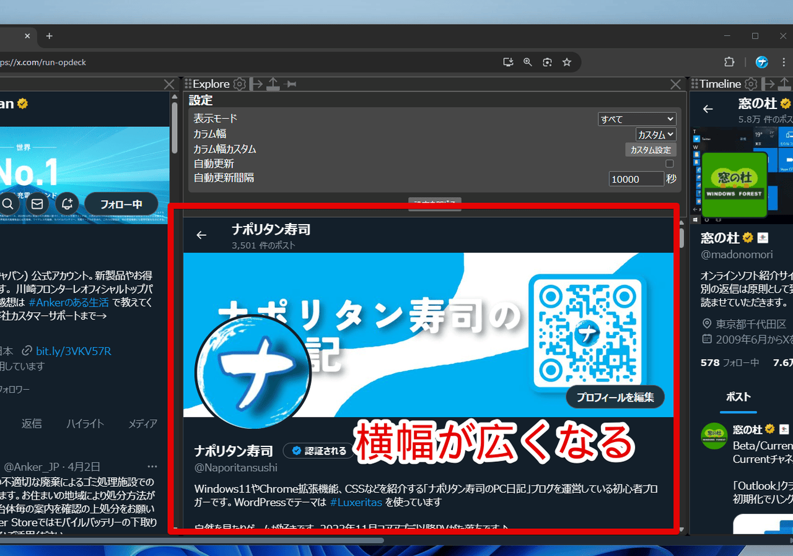Open the Timeline column settings gear

[751, 84]
